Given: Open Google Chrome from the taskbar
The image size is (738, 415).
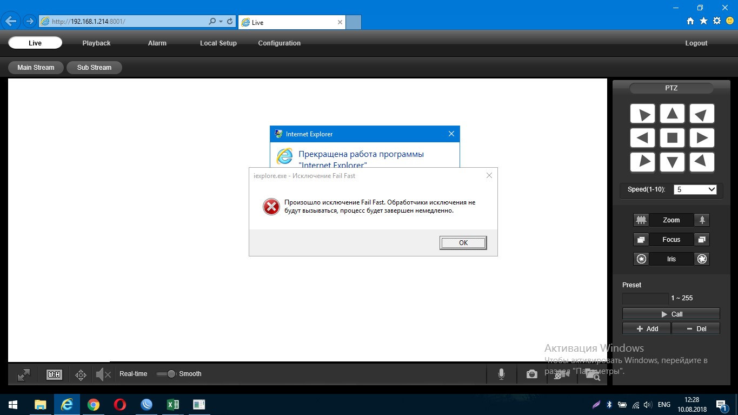Looking at the screenshot, I should pyautogui.click(x=94, y=405).
